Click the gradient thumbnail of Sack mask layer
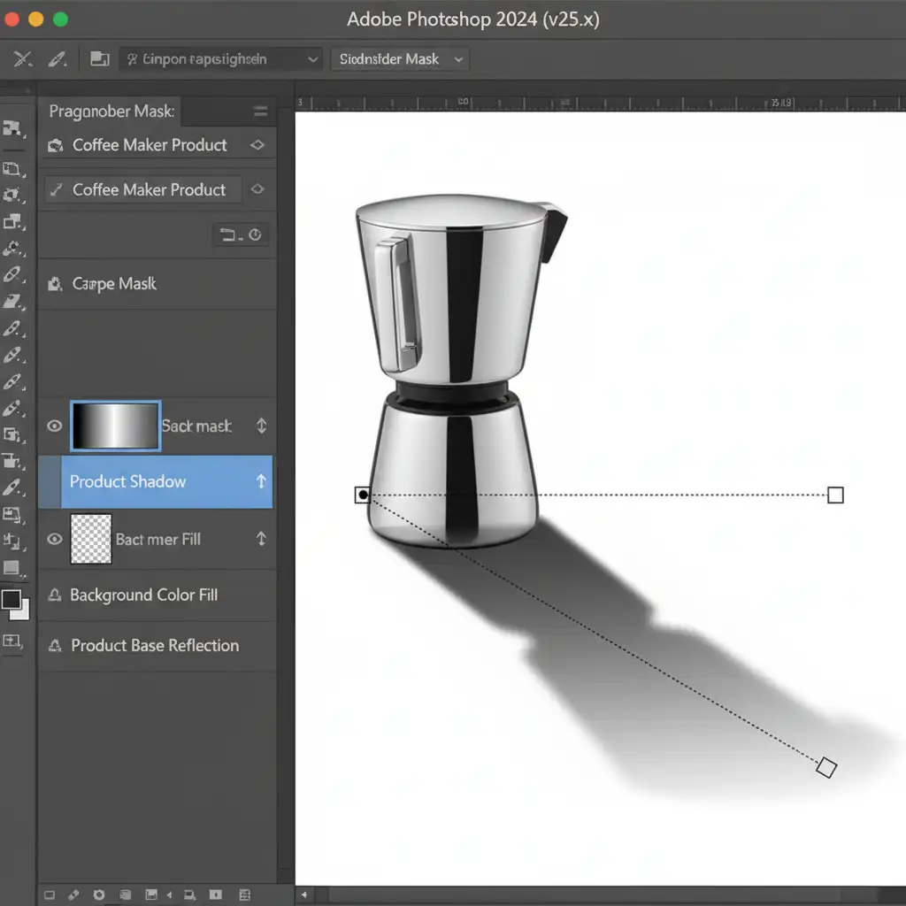Screen dimensions: 906x906 click(x=115, y=426)
